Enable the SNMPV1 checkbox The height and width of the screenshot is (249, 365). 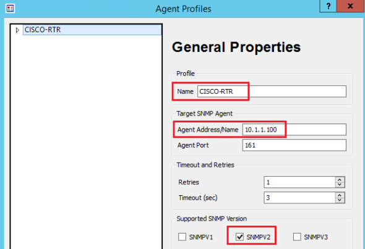(x=182, y=237)
